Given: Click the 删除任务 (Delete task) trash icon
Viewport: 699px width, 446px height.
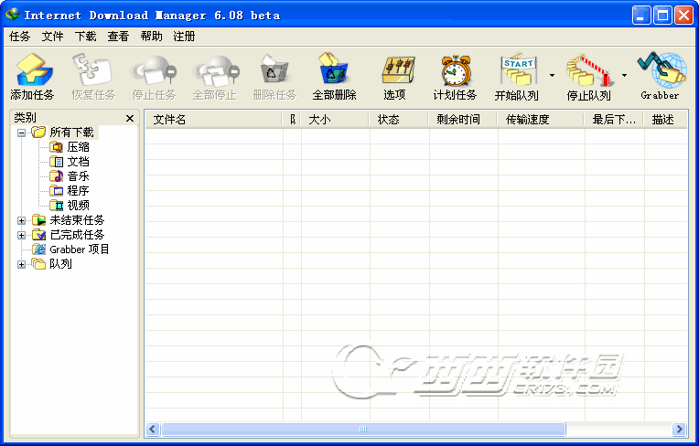Looking at the screenshot, I should (x=274, y=69).
